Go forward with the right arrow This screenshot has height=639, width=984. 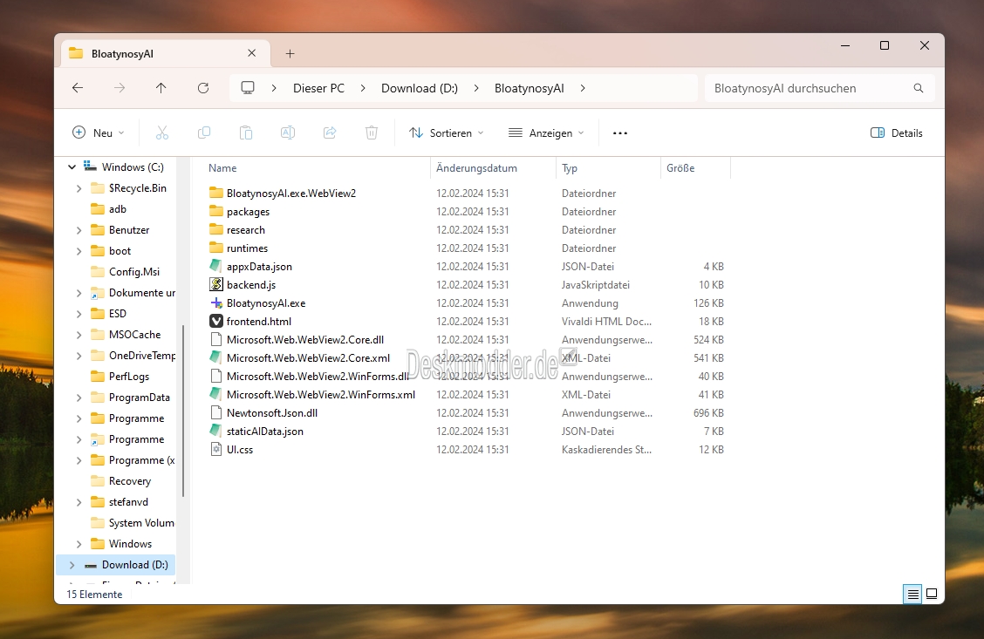click(x=120, y=88)
